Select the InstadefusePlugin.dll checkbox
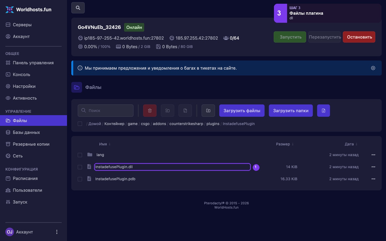Screen dimensions: 386x241 point(80,167)
